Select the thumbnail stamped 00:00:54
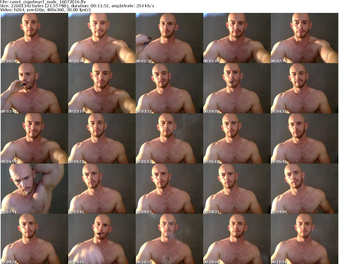Screen dimensions: 339x264 tap(102, 38)
